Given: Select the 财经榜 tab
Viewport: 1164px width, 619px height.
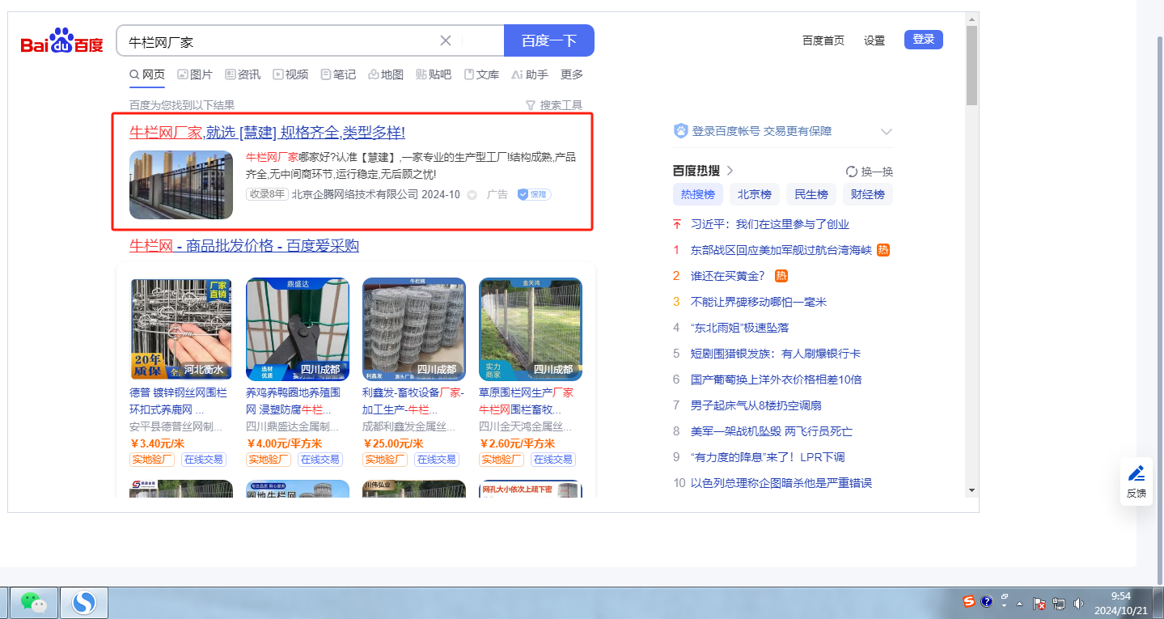Looking at the screenshot, I should 867,194.
